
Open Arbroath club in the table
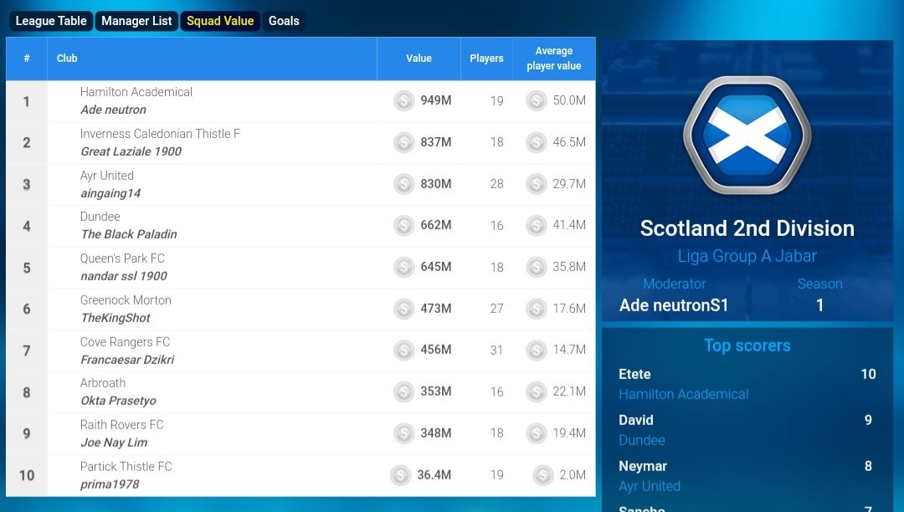103,383
